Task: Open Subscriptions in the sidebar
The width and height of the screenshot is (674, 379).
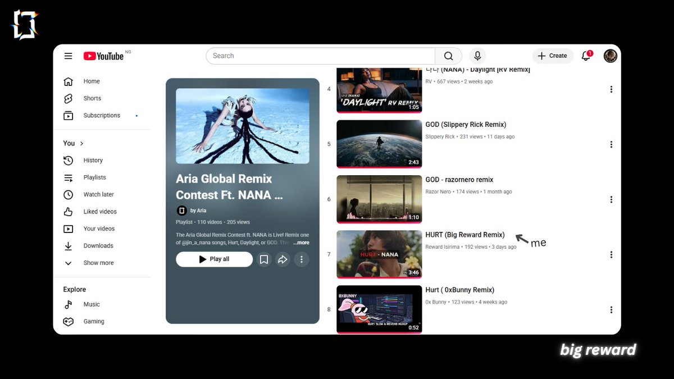Action: tap(102, 116)
